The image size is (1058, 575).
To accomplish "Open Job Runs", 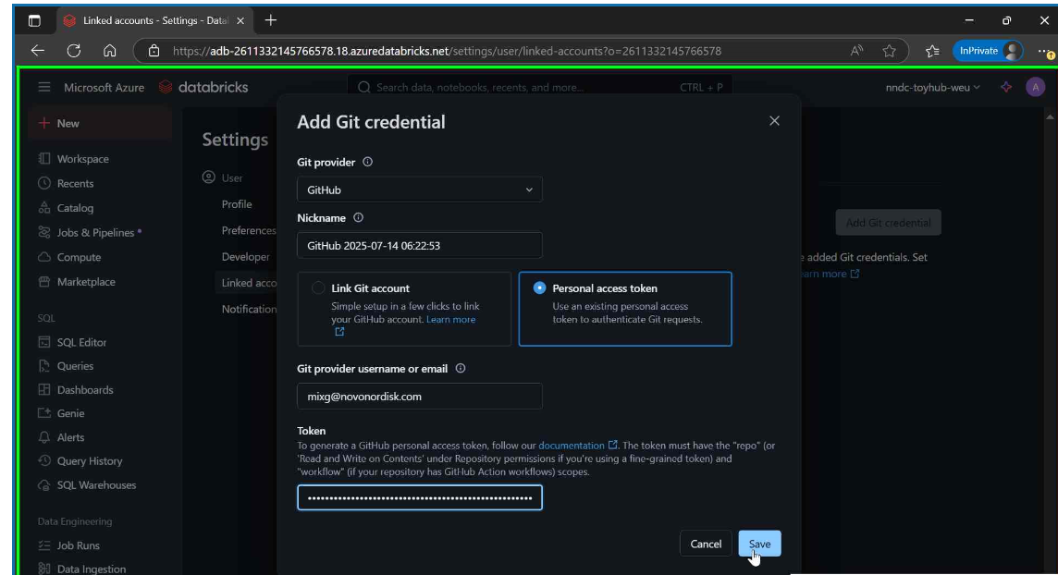I will pos(79,545).
